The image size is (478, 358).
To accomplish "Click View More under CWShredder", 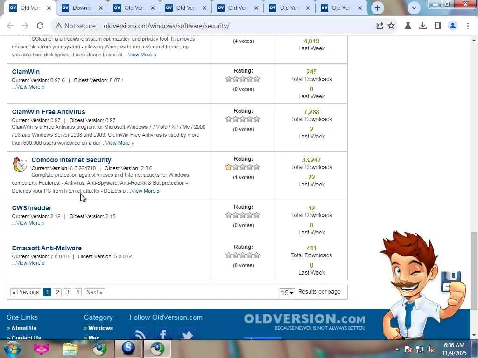I will (x=30, y=223).
